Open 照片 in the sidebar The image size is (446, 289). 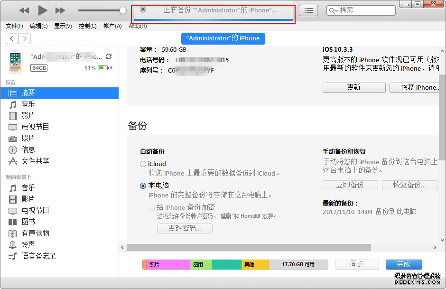click(x=59, y=139)
